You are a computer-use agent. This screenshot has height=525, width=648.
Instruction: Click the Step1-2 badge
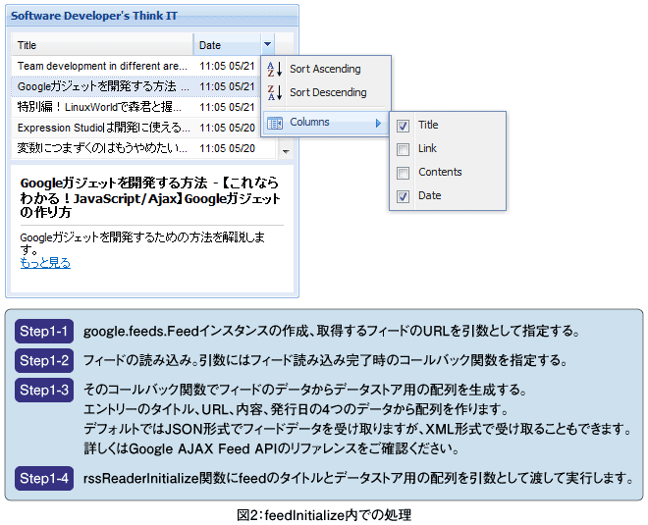pyautogui.click(x=44, y=360)
